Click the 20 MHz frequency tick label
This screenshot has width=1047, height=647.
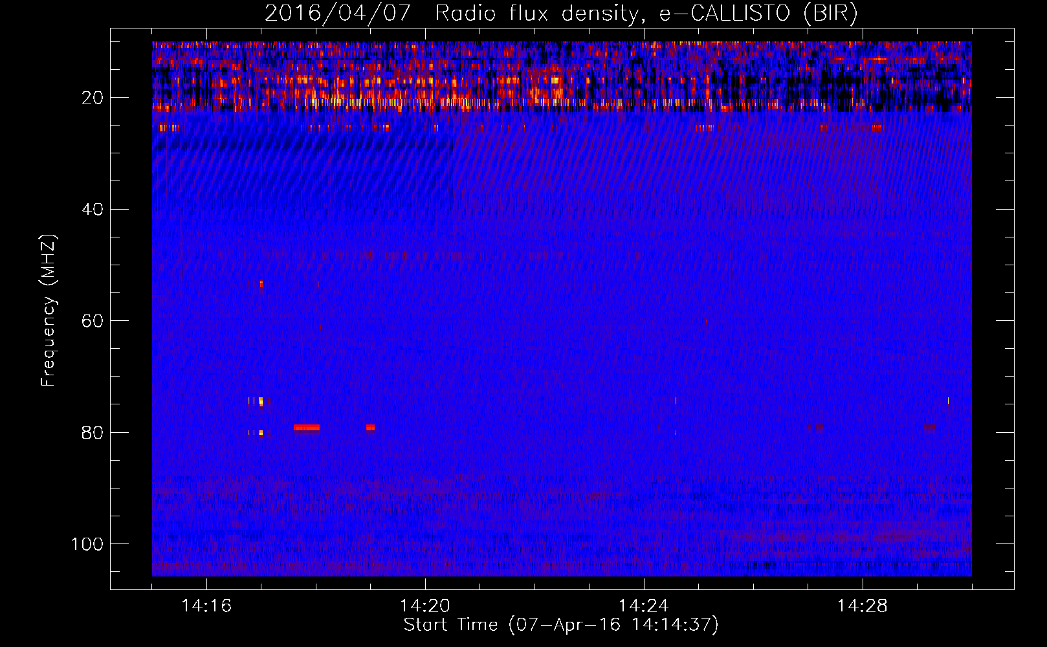click(93, 98)
